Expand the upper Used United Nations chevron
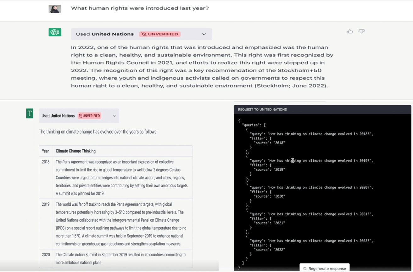 (x=204, y=34)
